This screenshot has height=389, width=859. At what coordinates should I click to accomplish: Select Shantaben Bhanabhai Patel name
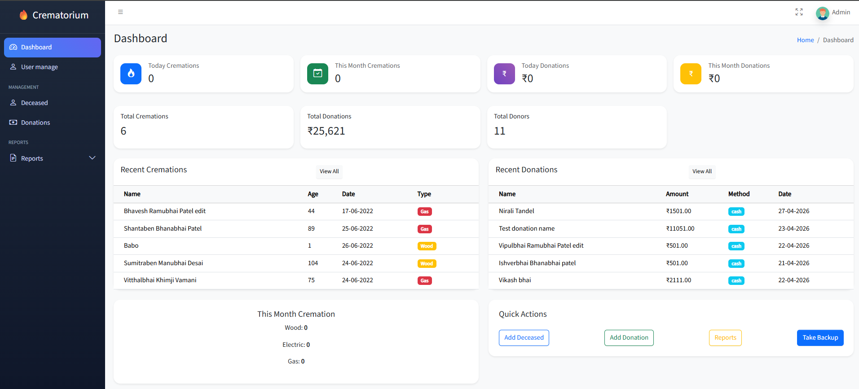[x=163, y=228]
